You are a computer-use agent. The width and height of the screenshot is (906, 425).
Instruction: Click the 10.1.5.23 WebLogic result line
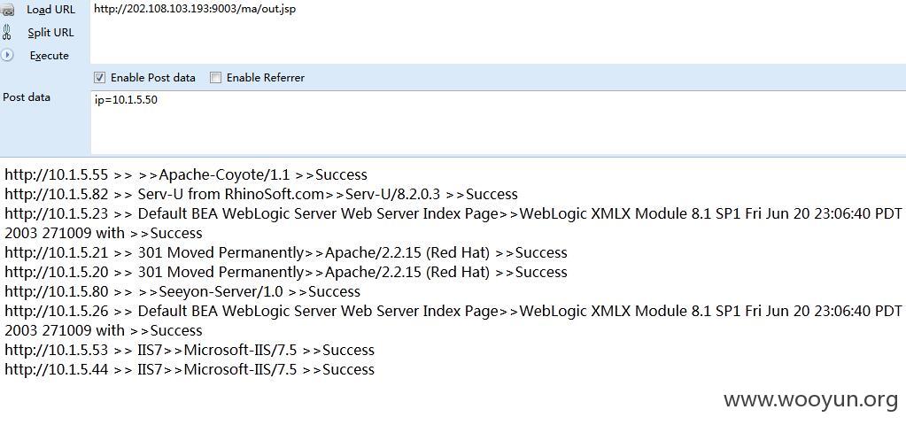tap(453, 223)
